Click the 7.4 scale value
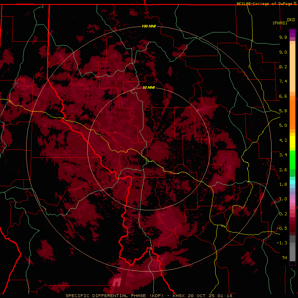 (x=283, y=81)
